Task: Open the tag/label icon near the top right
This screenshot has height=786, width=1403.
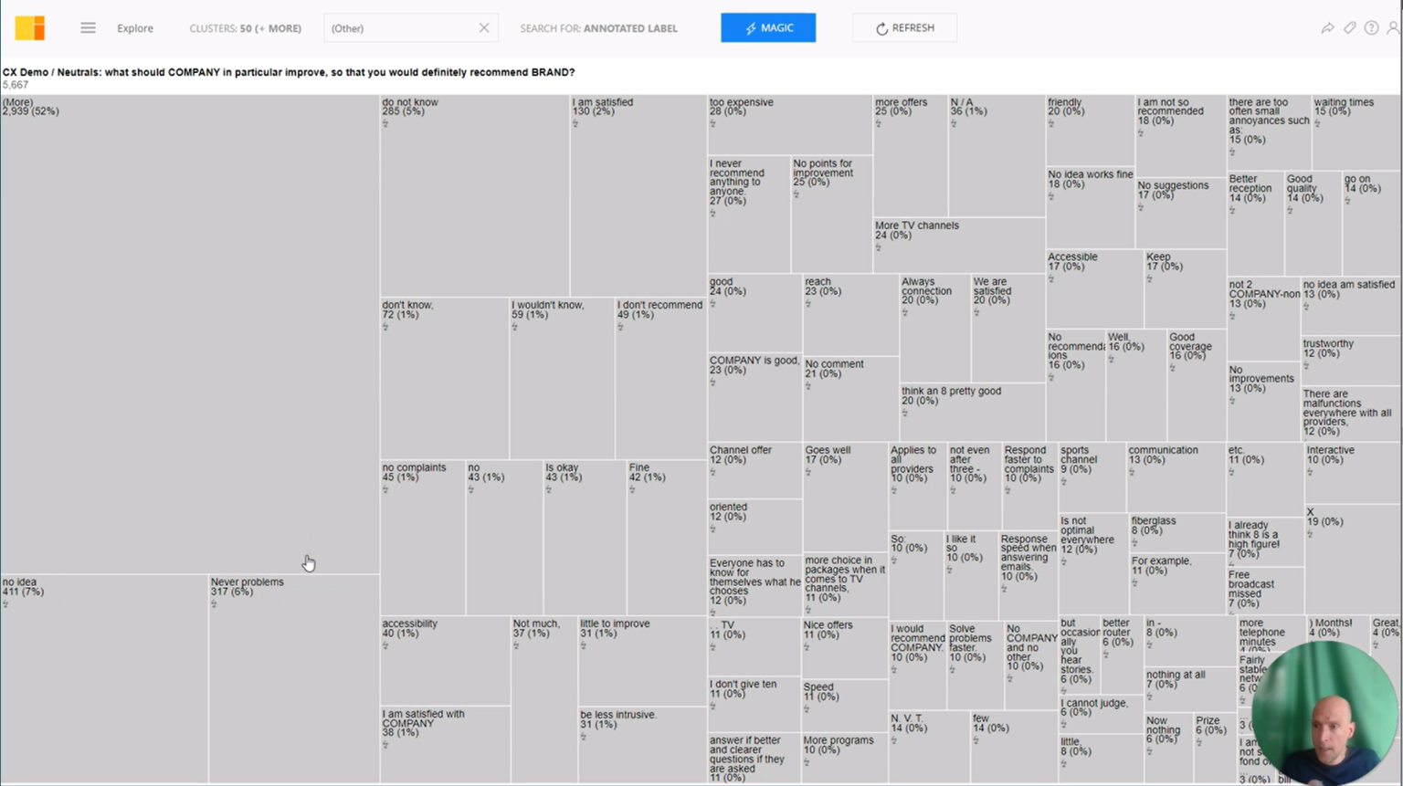Action: pyautogui.click(x=1350, y=27)
